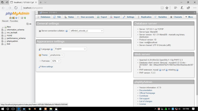Open the Export tab
Viewport: 198px width, 111px height.
(x=102, y=17)
